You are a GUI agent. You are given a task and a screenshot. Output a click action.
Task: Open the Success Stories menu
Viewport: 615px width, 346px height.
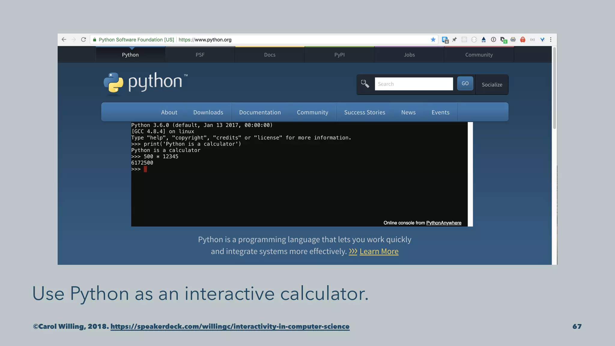[x=365, y=112]
